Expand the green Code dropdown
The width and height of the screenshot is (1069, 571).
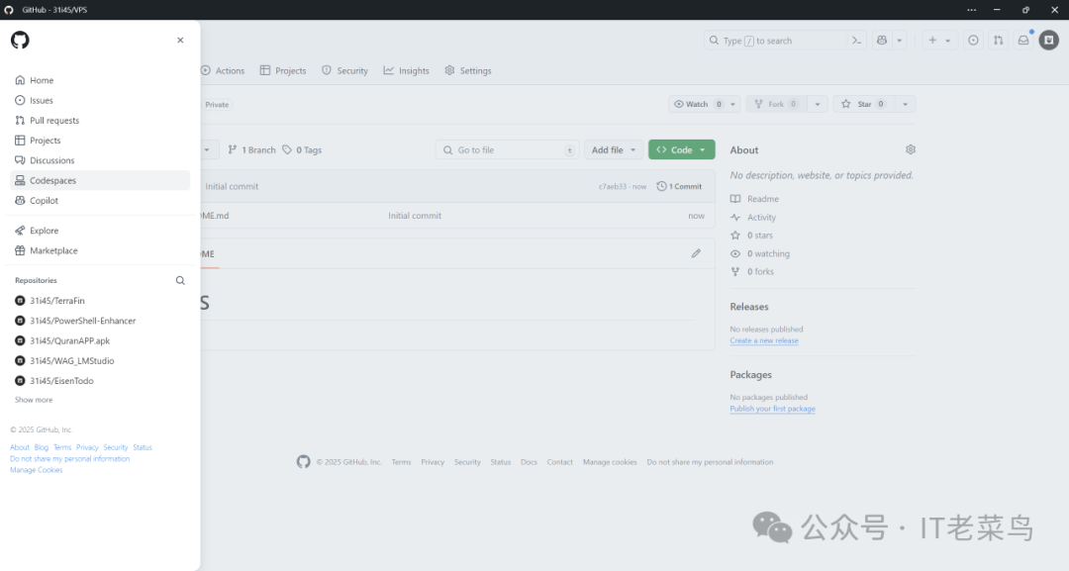pyautogui.click(x=682, y=149)
